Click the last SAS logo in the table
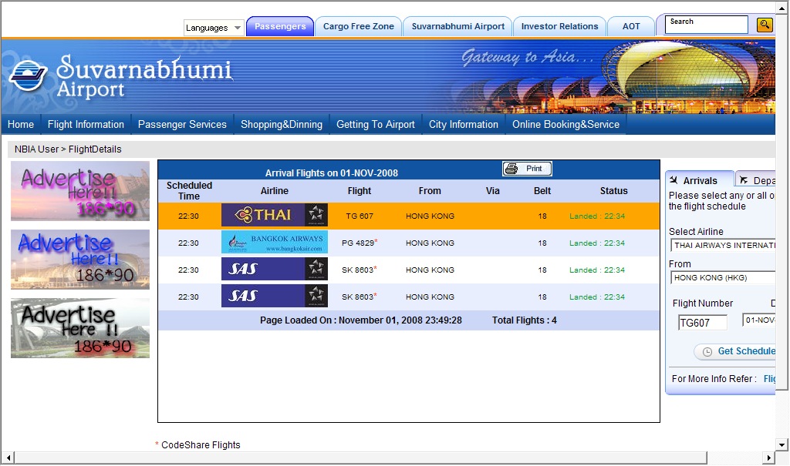The image size is (790, 466). pyautogui.click(x=275, y=296)
